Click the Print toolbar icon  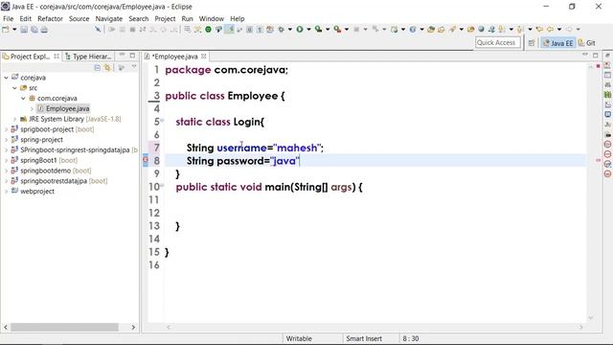coord(44,30)
